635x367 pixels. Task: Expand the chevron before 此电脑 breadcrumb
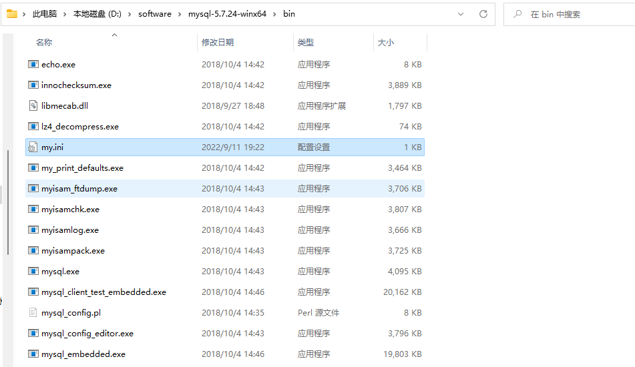tap(24, 14)
